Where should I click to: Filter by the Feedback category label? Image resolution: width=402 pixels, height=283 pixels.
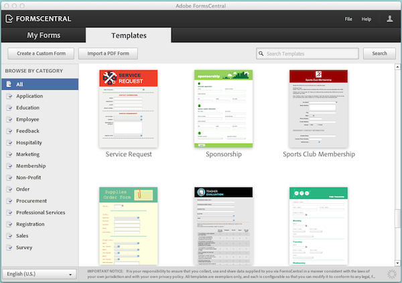[x=27, y=131]
